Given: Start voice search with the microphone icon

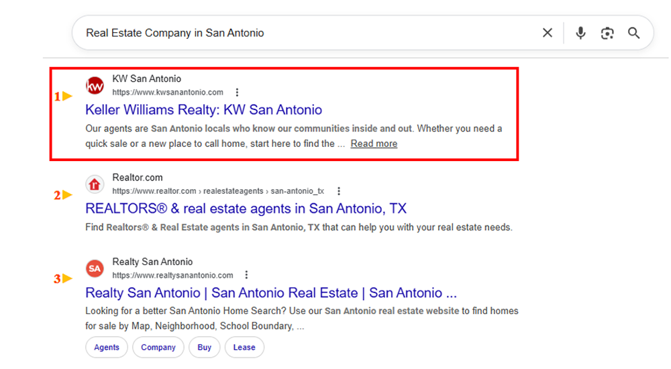Looking at the screenshot, I should click(x=580, y=33).
